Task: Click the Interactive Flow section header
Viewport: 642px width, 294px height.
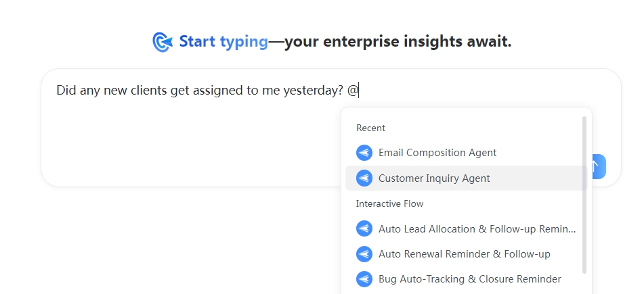Action: pyautogui.click(x=389, y=203)
